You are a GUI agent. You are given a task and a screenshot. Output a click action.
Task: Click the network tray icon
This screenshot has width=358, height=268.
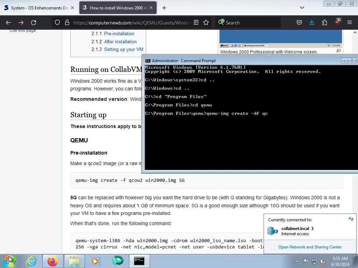coord(314,261)
